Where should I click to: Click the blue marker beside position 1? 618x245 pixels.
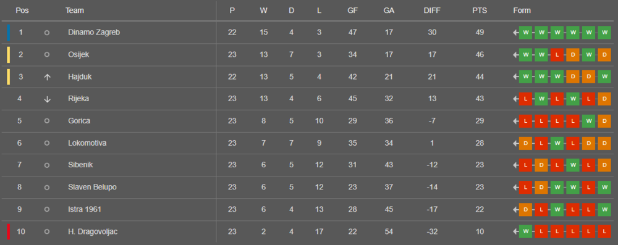(x=8, y=33)
